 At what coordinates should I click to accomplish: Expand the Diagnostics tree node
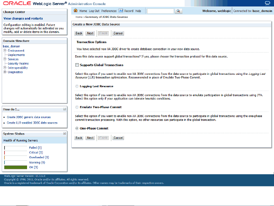5,72
